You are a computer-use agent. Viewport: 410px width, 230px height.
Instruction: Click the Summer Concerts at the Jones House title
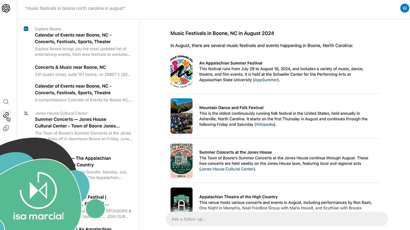[x=235, y=152]
